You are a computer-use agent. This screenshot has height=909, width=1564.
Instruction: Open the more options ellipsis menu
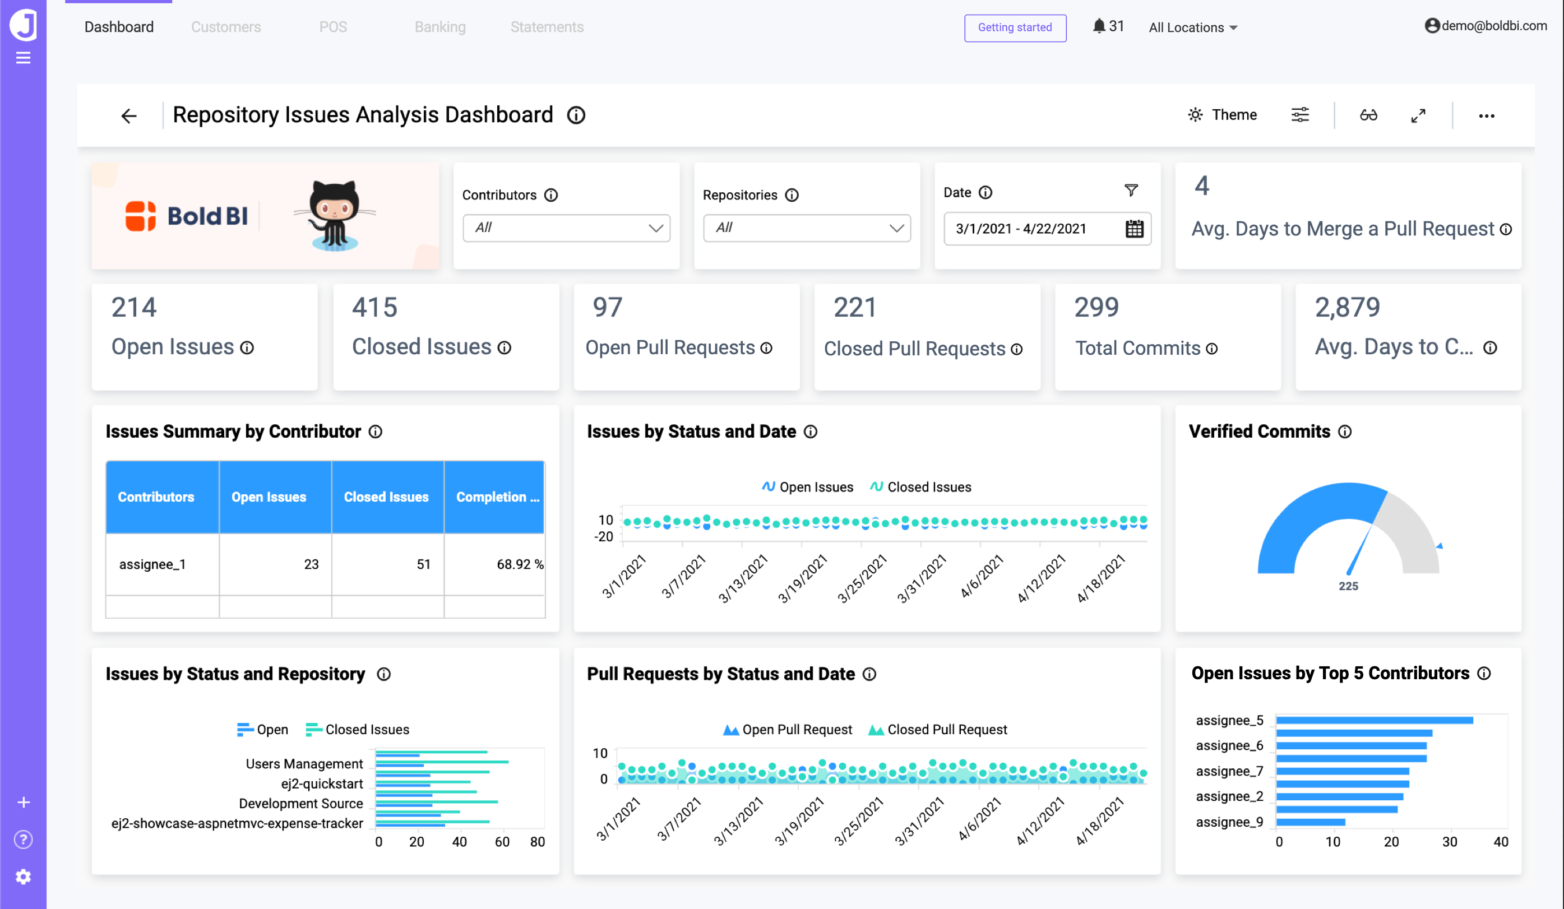point(1487,116)
